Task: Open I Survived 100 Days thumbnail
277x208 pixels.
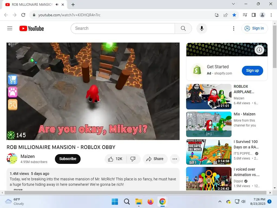Action: [x=209, y=152]
